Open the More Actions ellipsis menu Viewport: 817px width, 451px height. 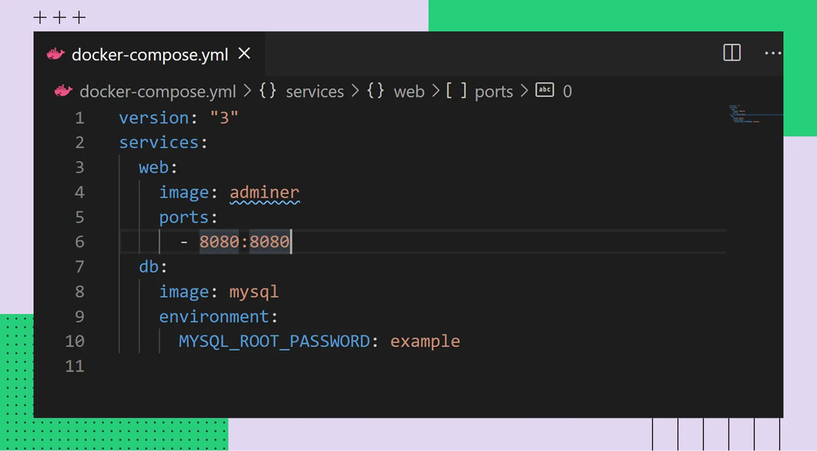pos(772,53)
